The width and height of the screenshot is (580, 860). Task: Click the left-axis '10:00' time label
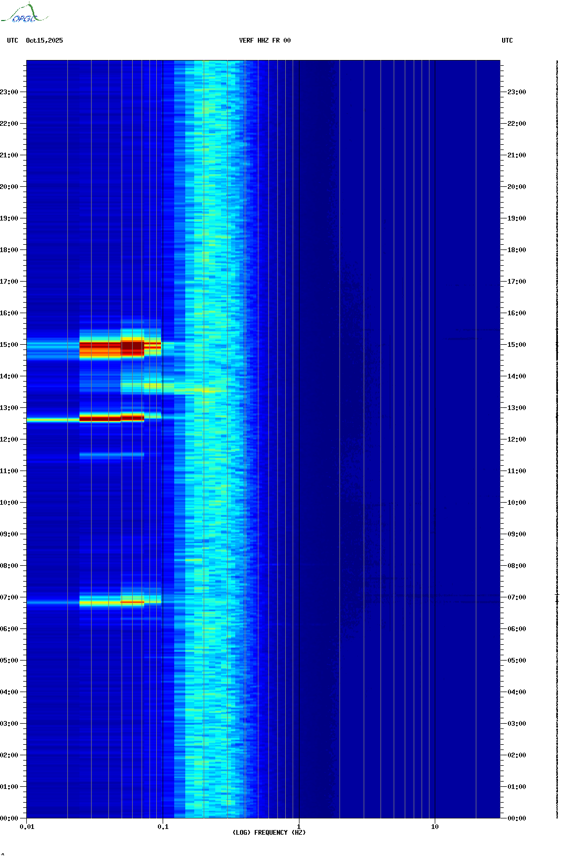[9, 503]
